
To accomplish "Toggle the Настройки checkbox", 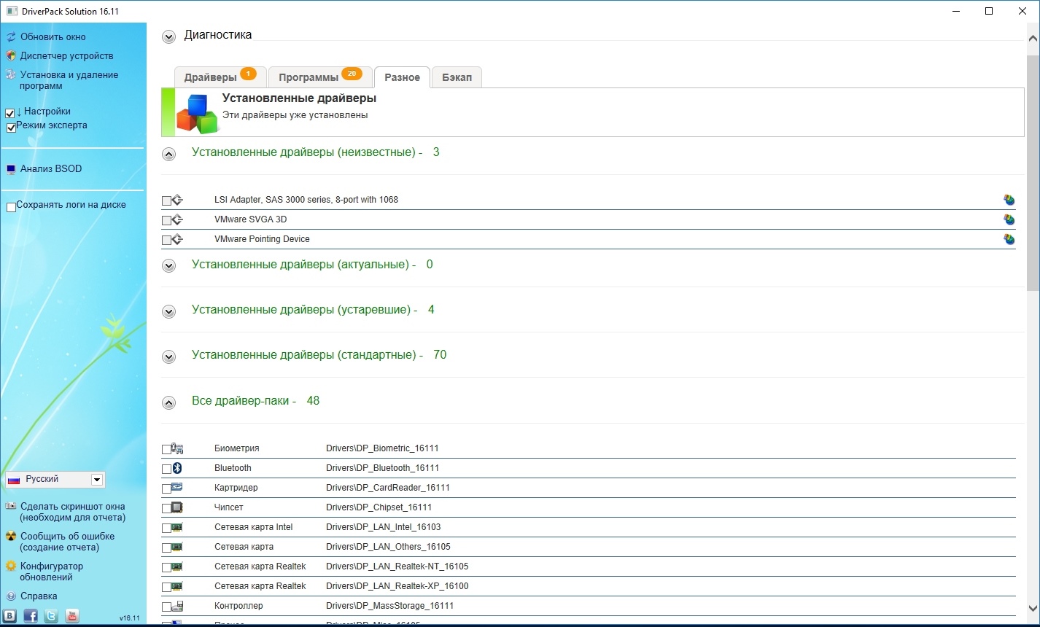I will (10, 113).
